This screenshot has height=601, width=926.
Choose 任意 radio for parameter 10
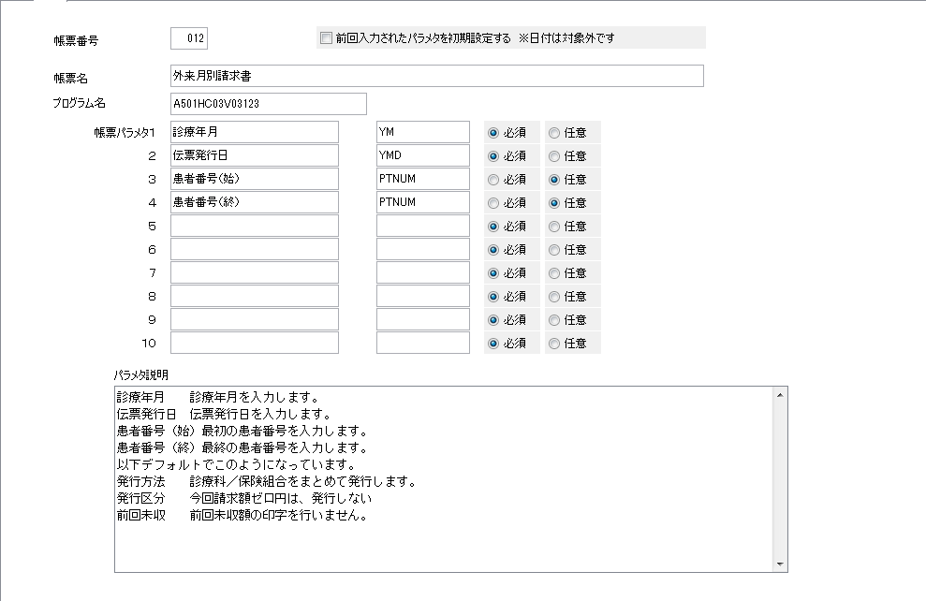[554, 344]
